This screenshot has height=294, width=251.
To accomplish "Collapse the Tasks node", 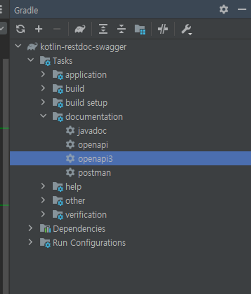I will click(x=31, y=60).
